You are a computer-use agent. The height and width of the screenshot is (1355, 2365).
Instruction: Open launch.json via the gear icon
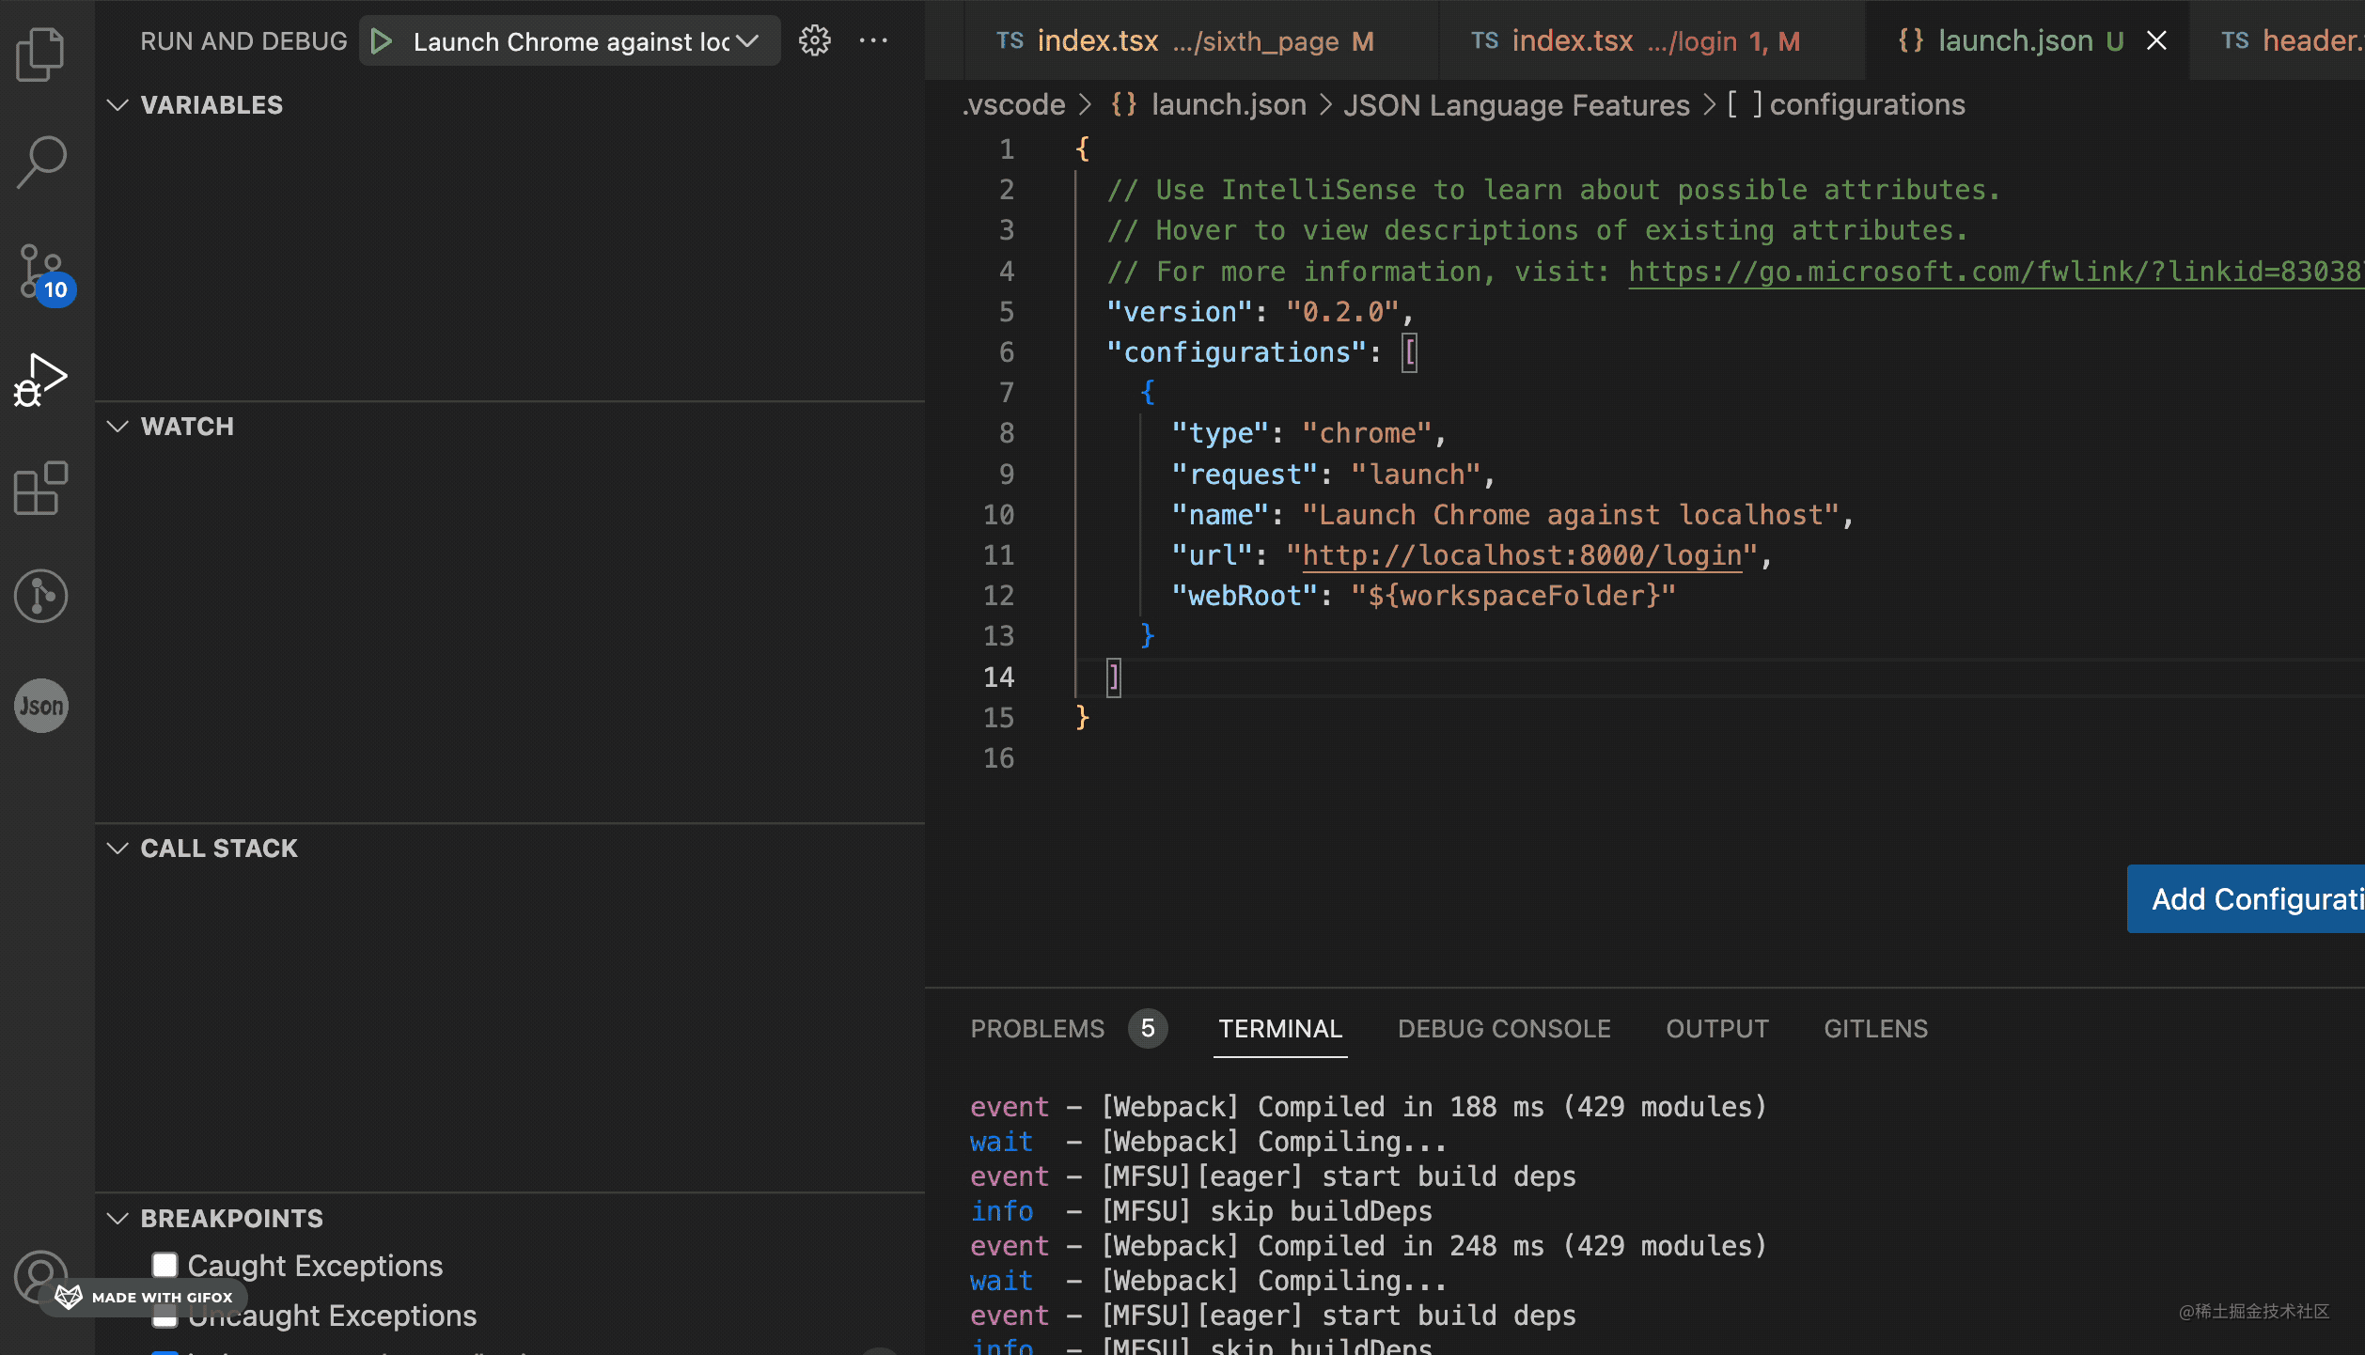[x=814, y=40]
